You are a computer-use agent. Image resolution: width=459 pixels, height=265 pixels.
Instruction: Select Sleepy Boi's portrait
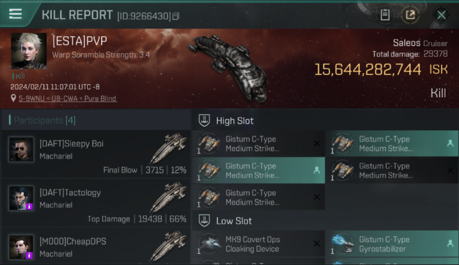tap(21, 149)
